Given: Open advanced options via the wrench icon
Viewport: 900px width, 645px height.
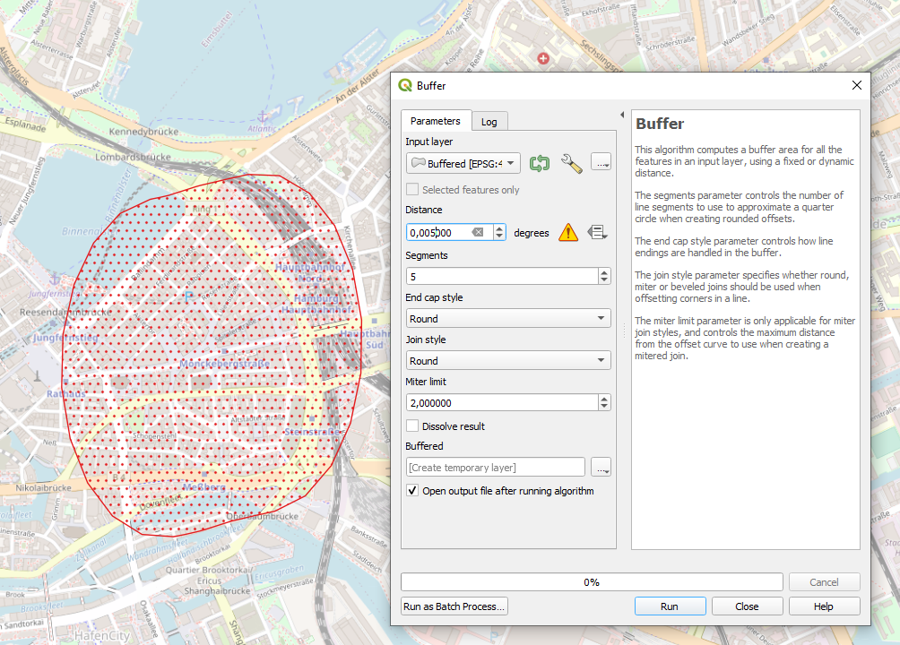Looking at the screenshot, I should coord(571,163).
